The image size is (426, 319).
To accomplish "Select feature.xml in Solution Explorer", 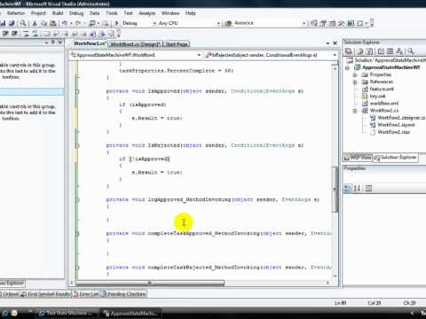I will point(382,89).
